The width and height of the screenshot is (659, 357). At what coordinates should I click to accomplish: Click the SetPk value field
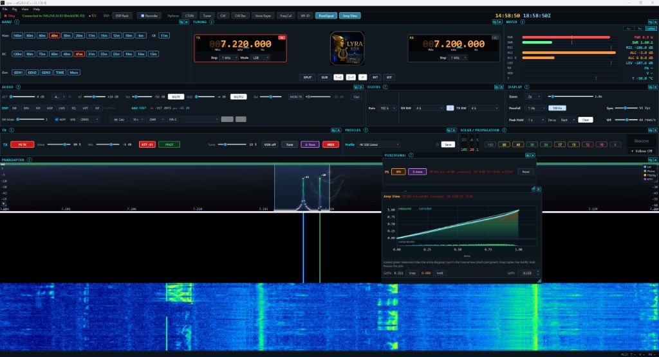click(528, 273)
